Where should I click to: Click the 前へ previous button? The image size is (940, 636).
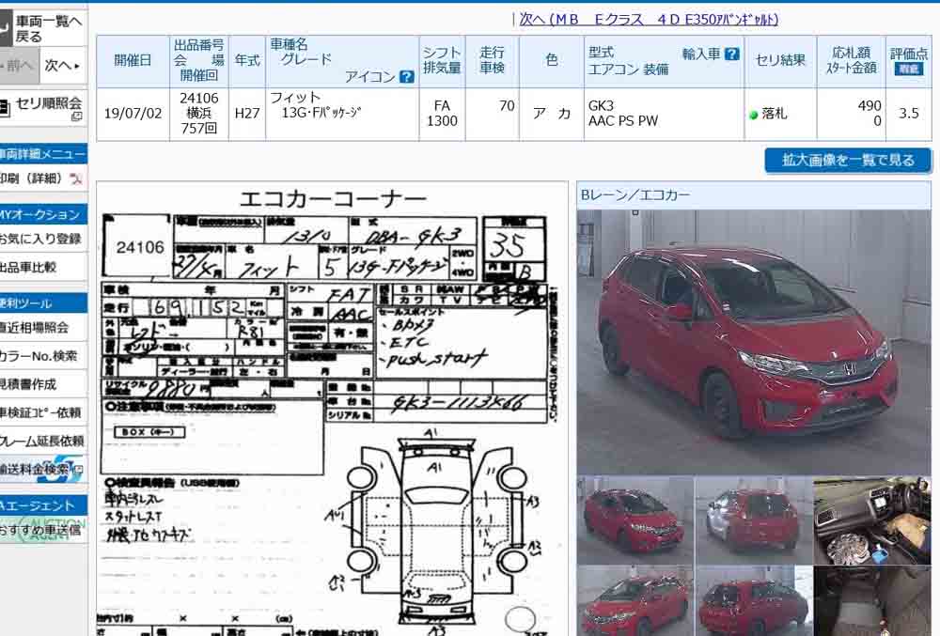19,65
